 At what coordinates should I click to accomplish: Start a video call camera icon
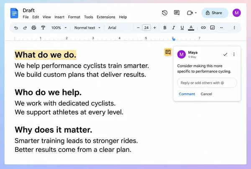(x=190, y=13)
